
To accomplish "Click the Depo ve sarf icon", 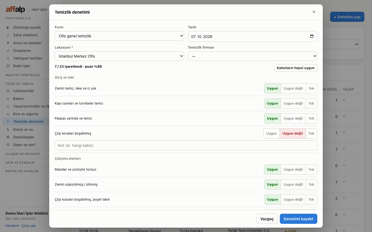I will [x=8, y=145].
